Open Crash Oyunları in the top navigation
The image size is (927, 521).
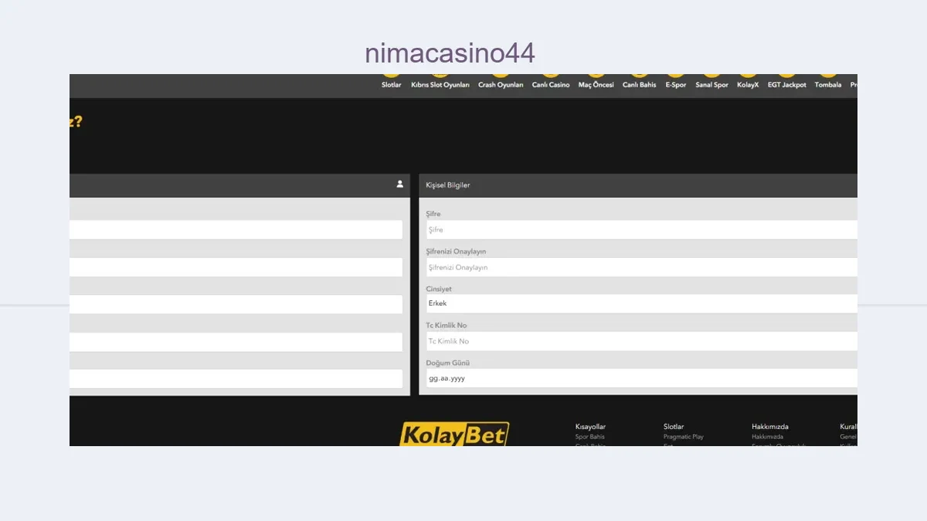[x=501, y=84]
